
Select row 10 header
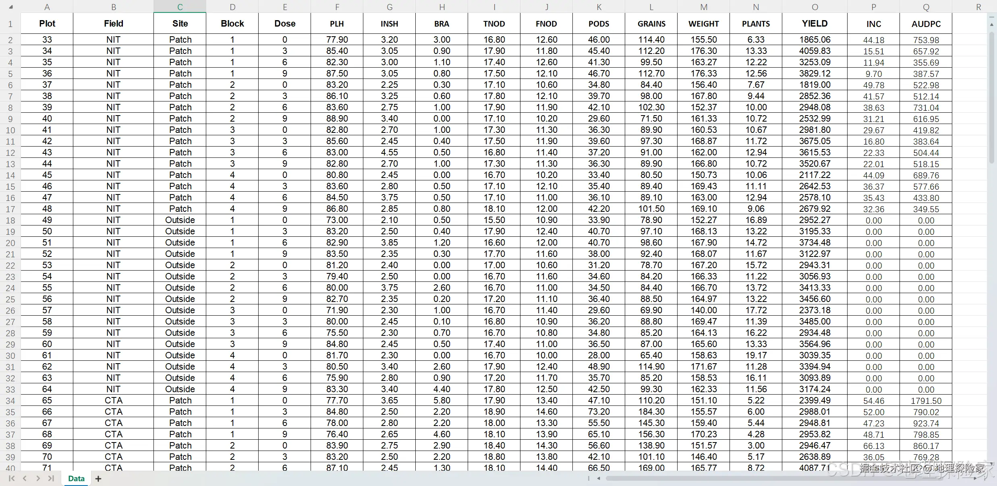[x=10, y=130]
